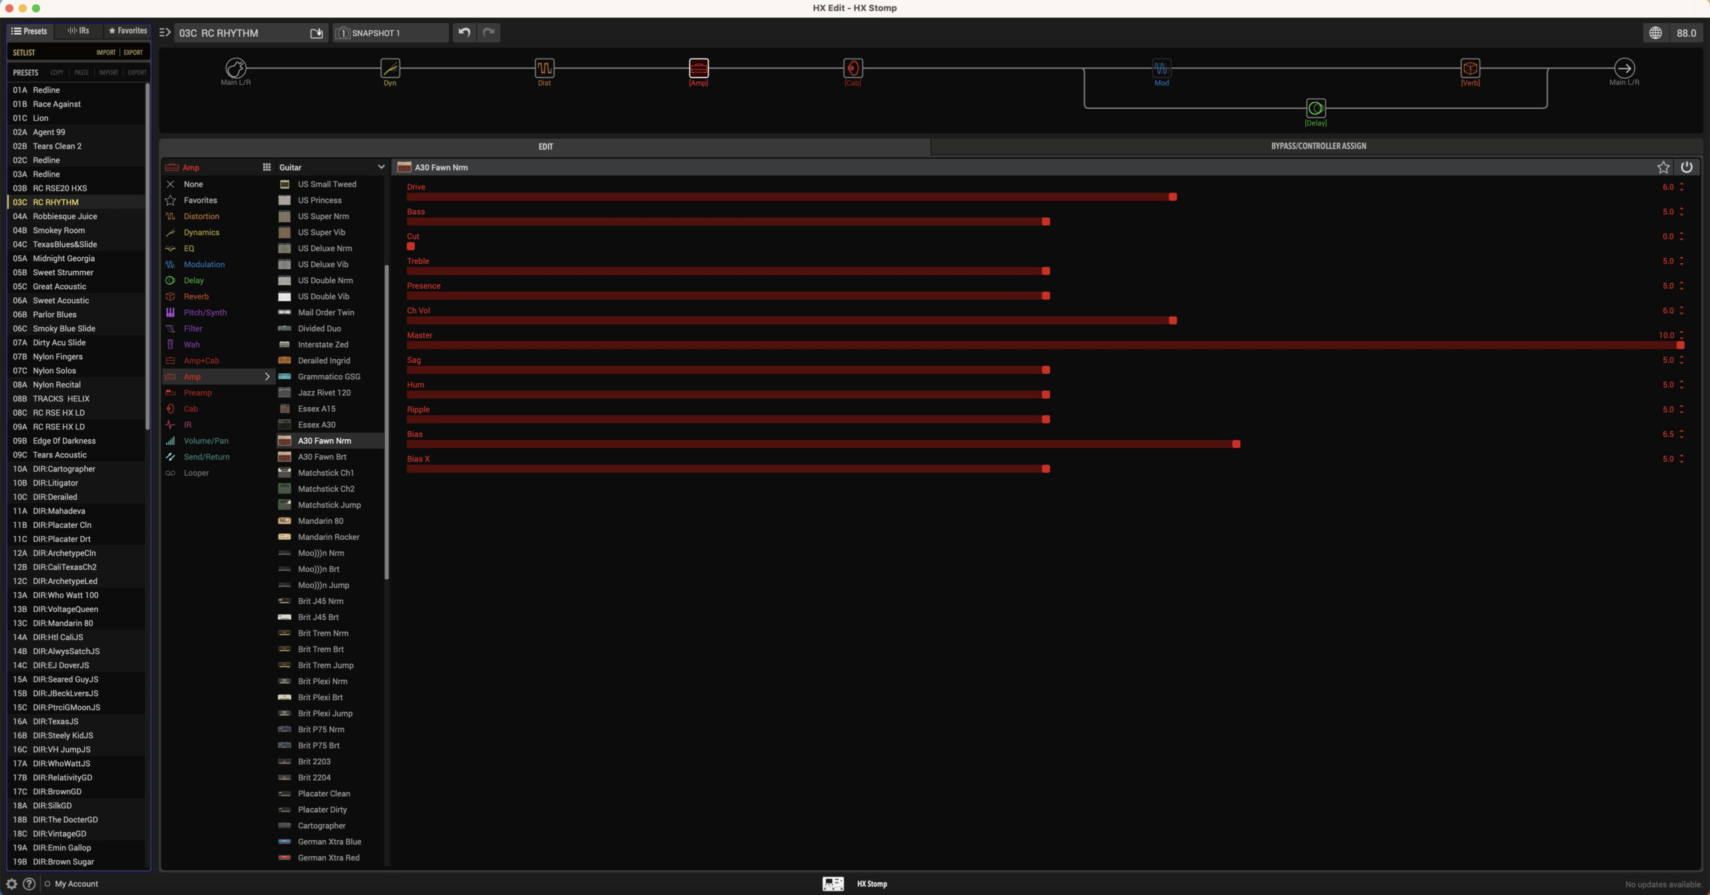Click the Delay block on lower path

(1315, 108)
